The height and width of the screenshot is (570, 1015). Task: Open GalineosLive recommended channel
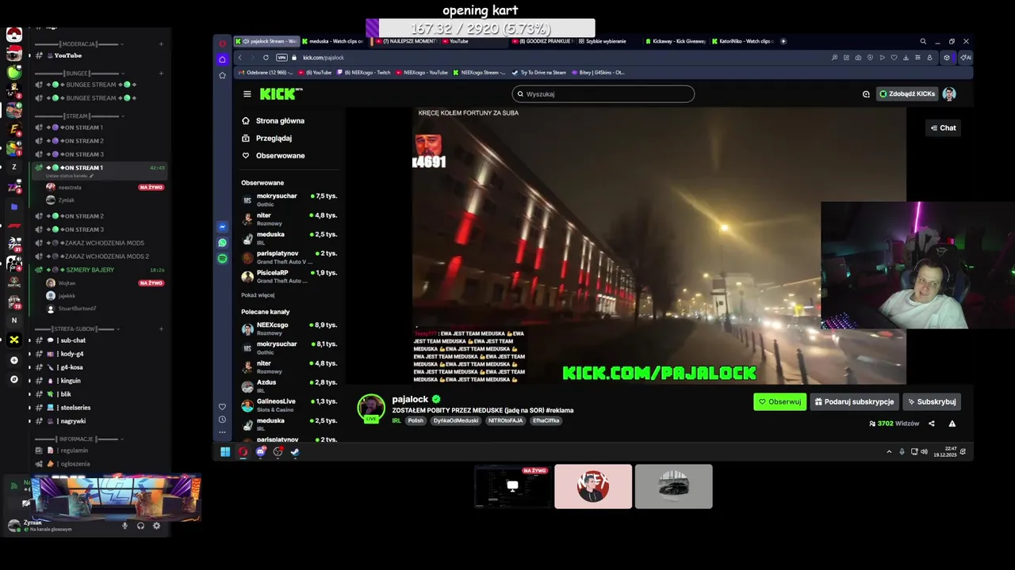click(x=289, y=405)
